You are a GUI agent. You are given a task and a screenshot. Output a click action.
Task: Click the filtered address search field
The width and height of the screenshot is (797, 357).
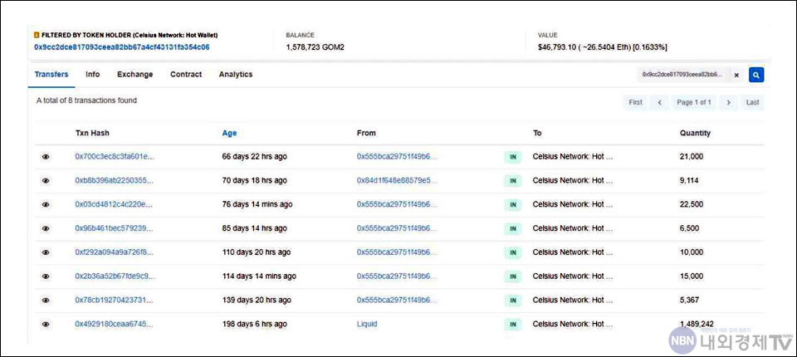[x=681, y=75]
